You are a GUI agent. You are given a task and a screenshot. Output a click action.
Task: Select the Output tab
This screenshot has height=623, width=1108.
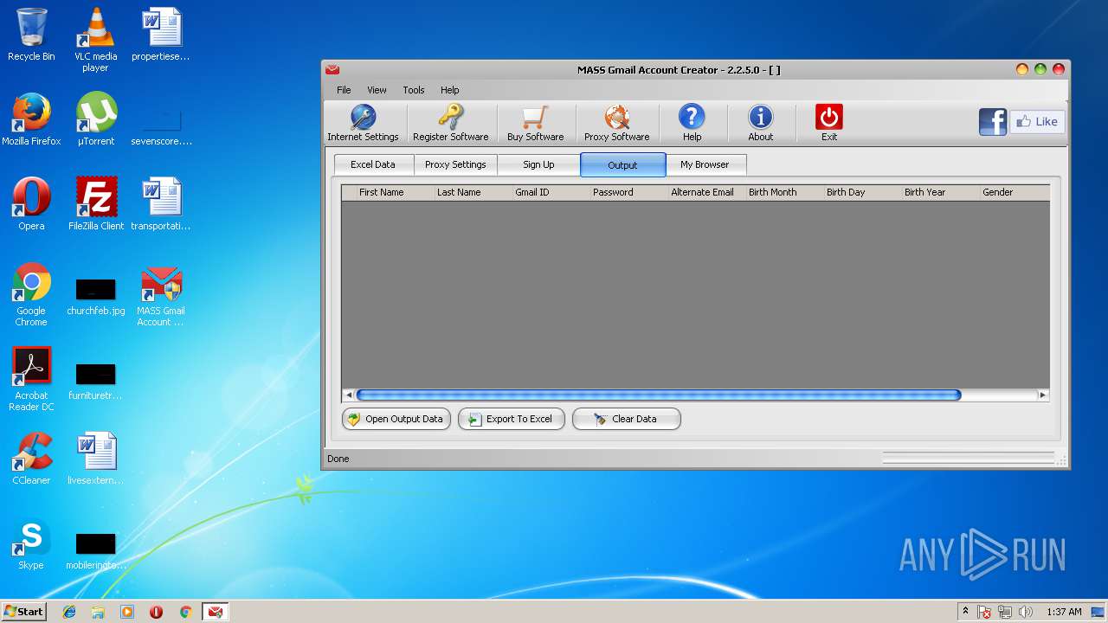click(622, 164)
